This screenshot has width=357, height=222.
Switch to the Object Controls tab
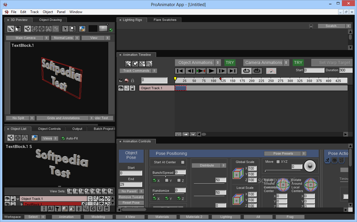pyautogui.click(x=49, y=129)
